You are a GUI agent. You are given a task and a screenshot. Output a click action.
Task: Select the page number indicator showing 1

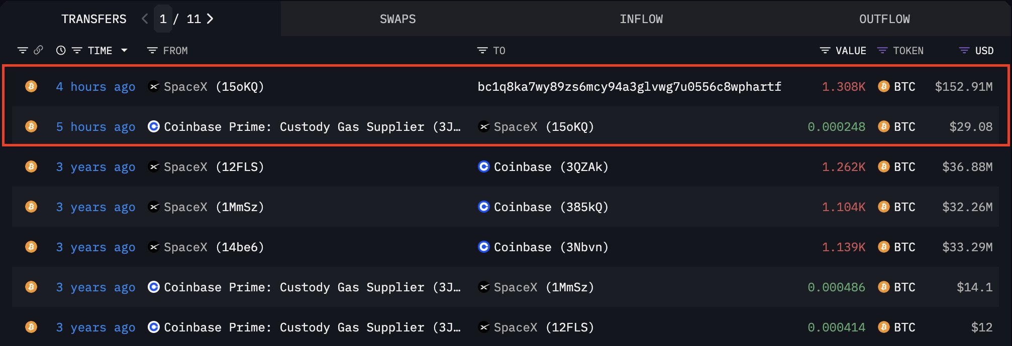click(x=162, y=19)
